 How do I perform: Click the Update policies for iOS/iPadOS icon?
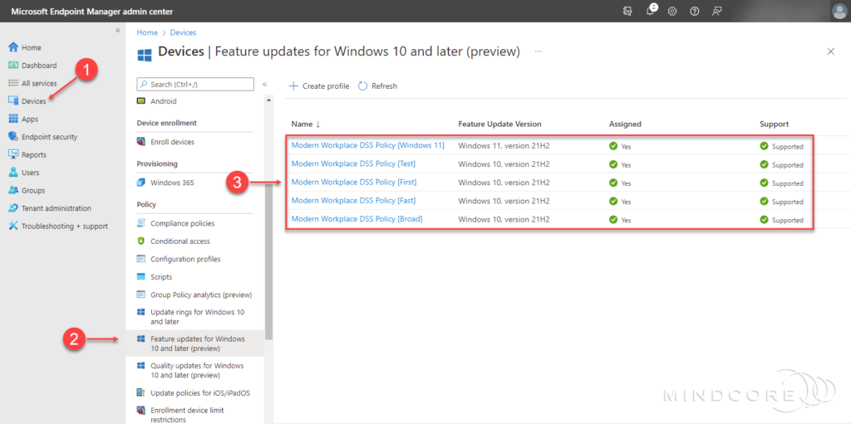tap(141, 392)
